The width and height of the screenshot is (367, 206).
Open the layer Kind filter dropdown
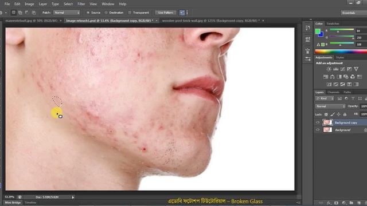(325, 98)
